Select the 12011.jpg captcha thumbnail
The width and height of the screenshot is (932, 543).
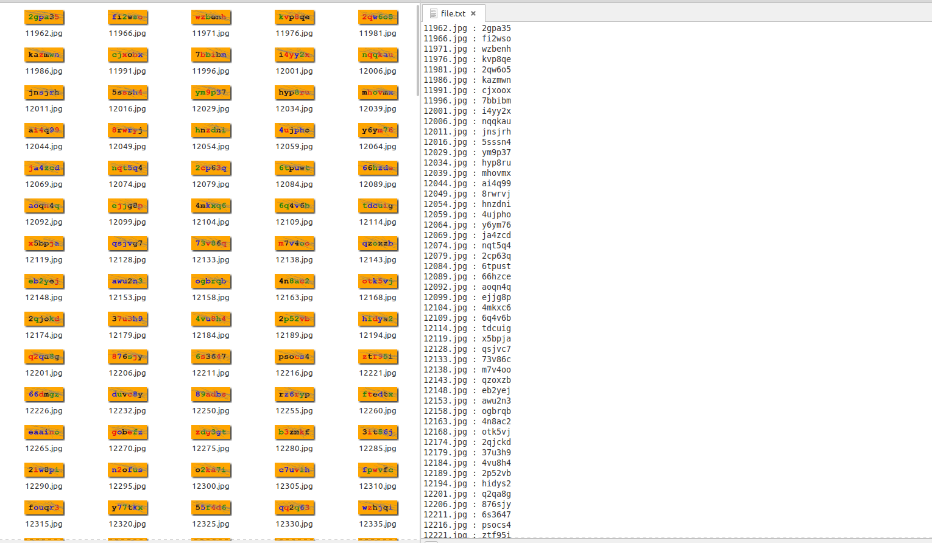pyautogui.click(x=44, y=93)
